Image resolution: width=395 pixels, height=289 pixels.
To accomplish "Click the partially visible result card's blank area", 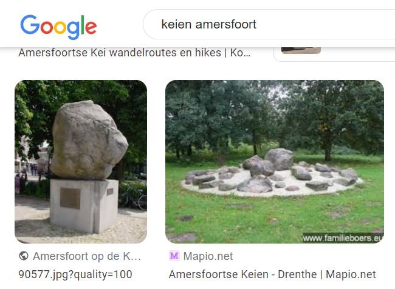I will coord(358,54).
